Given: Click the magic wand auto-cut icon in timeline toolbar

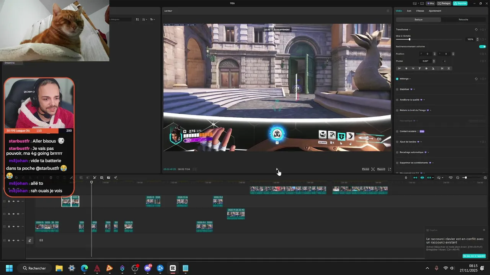Looking at the screenshot, I should tap(95, 178).
